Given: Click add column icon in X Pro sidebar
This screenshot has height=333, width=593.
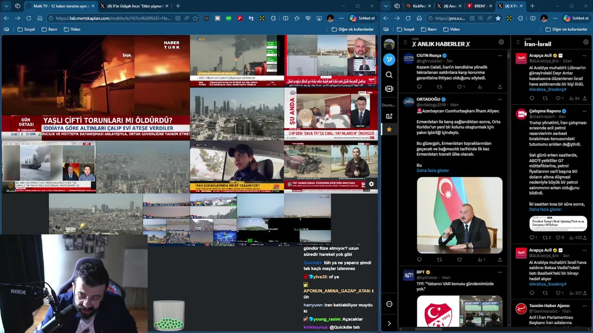Looking at the screenshot, I should [389, 88].
